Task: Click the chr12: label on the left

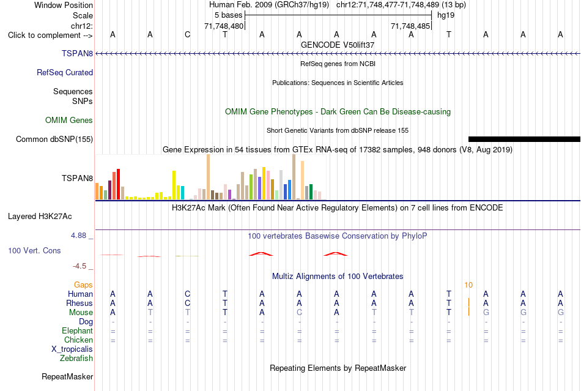Action: coord(82,26)
